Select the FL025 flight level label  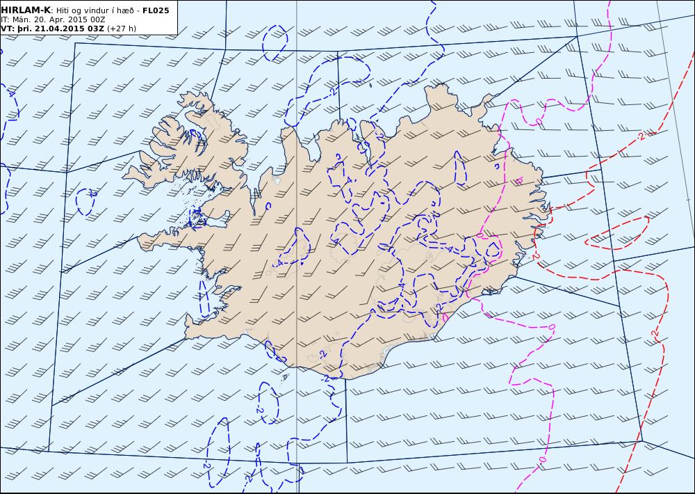(x=156, y=10)
